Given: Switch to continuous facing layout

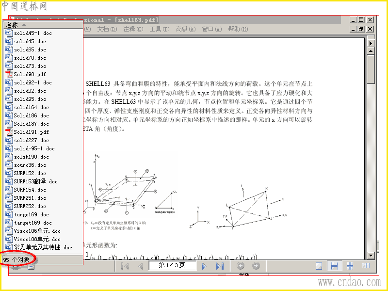Looking at the screenshot, I should coord(350,266).
